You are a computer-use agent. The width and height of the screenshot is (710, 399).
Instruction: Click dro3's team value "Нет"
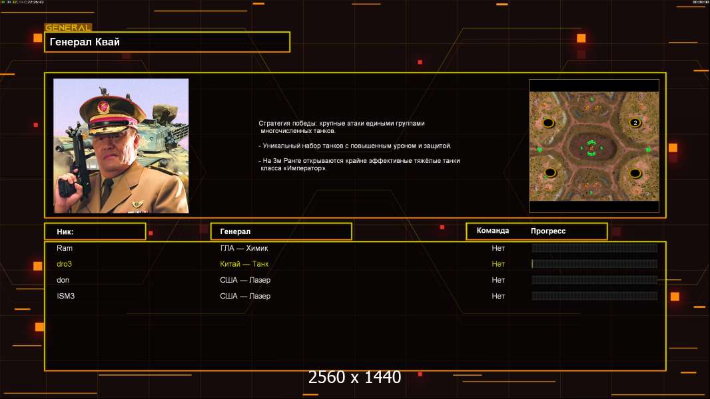click(498, 264)
